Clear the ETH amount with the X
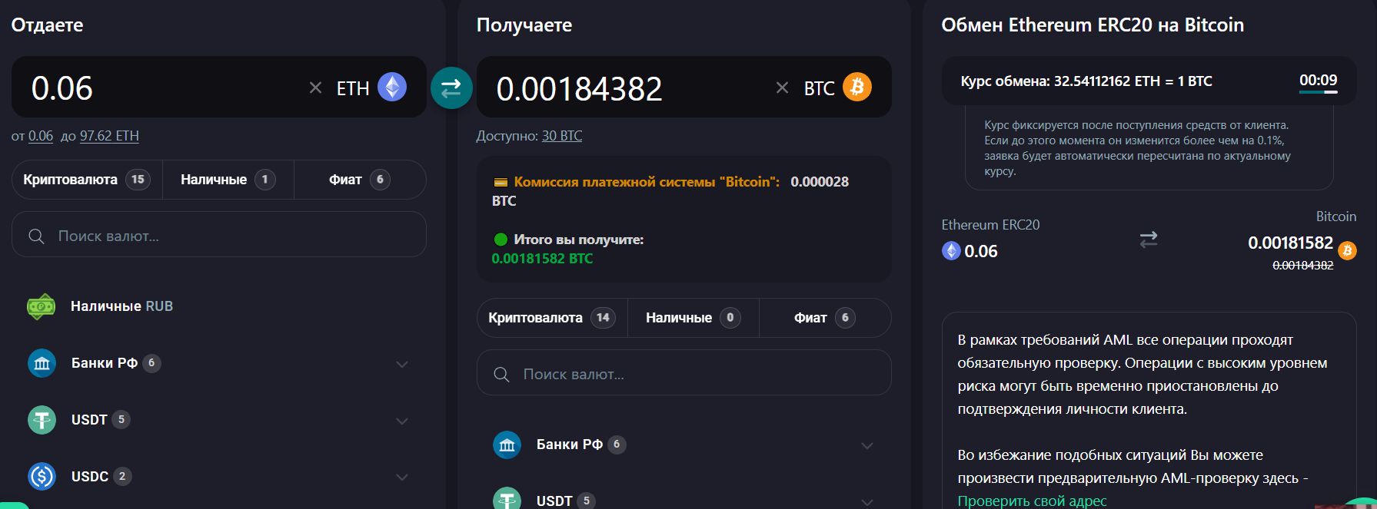Screen dimensions: 1377x509 click(x=315, y=87)
